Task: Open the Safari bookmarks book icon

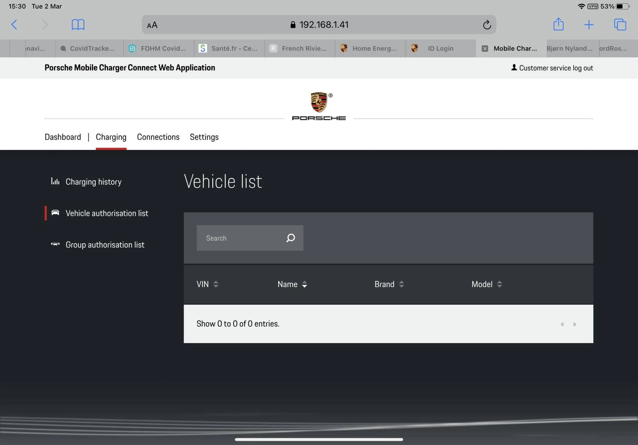Action: coord(78,24)
